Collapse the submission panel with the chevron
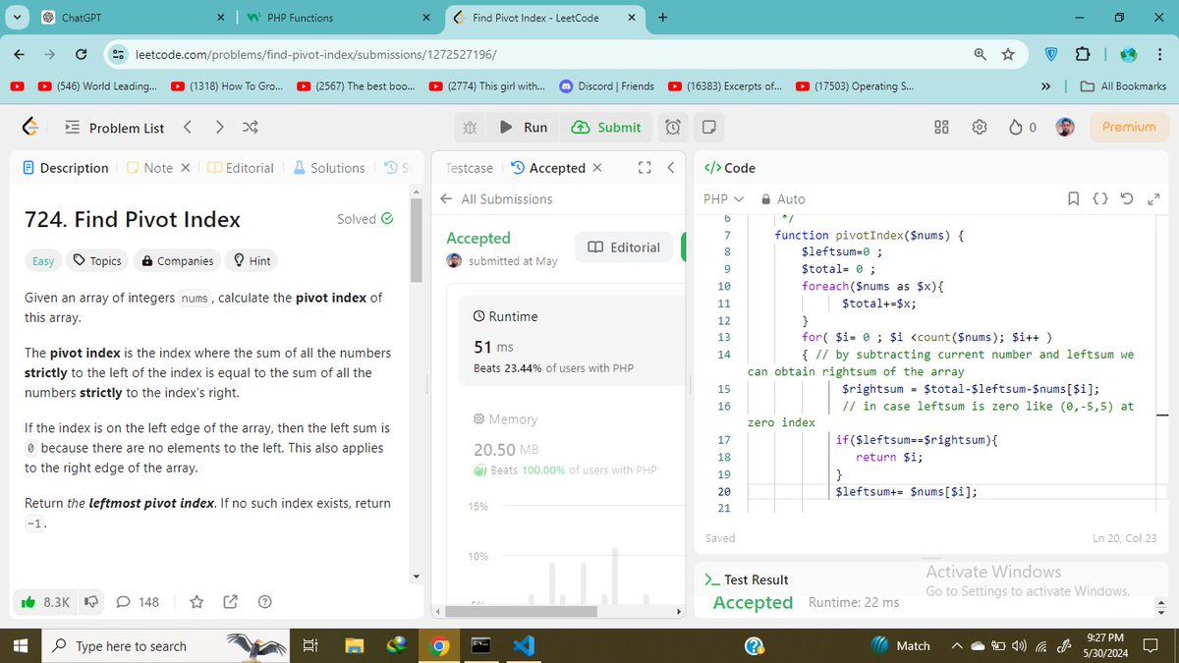Screen dimensions: 1179x663 (x=670, y=168)
